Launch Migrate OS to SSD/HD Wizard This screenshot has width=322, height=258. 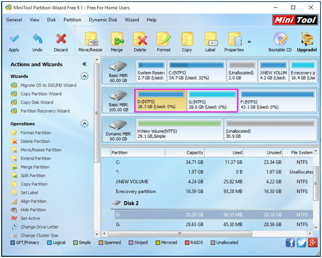coord(48,85)
